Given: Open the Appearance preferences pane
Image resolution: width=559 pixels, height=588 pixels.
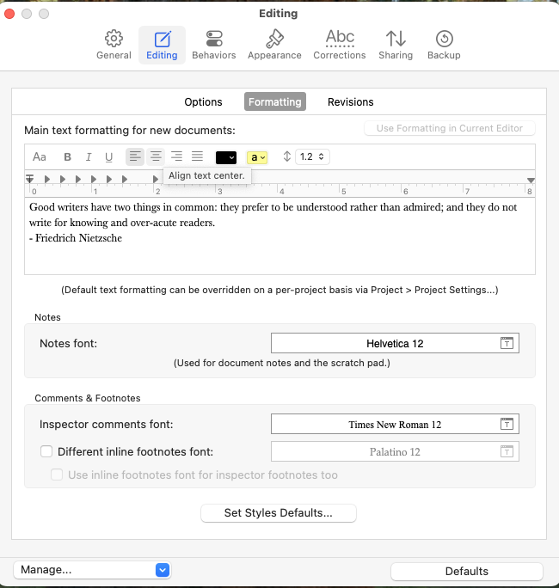Looking at the screenshot, I should 274,45.
